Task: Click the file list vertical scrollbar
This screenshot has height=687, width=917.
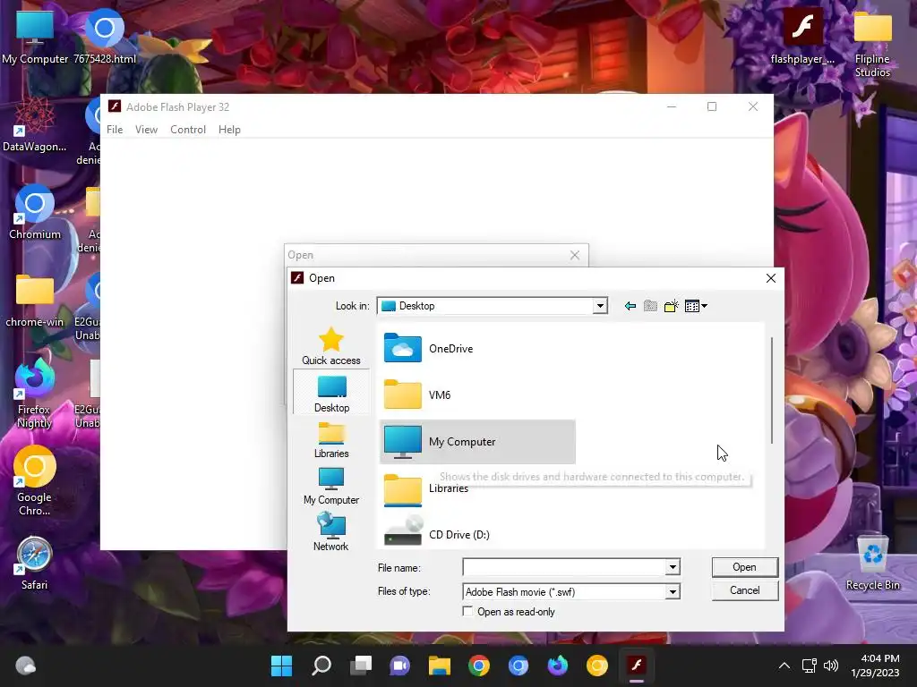Action: point(771,390)
